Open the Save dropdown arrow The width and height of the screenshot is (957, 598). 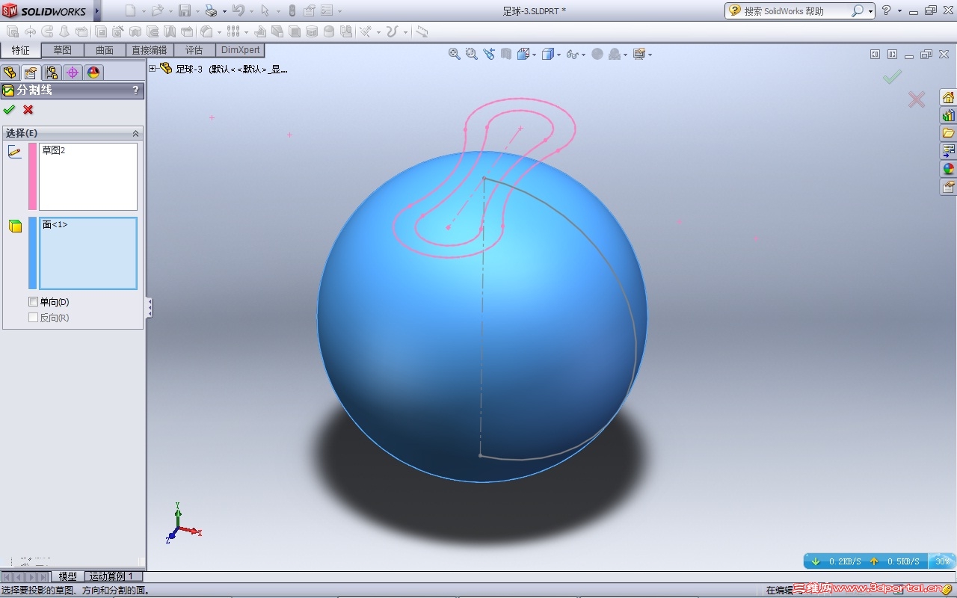[197, 11]
